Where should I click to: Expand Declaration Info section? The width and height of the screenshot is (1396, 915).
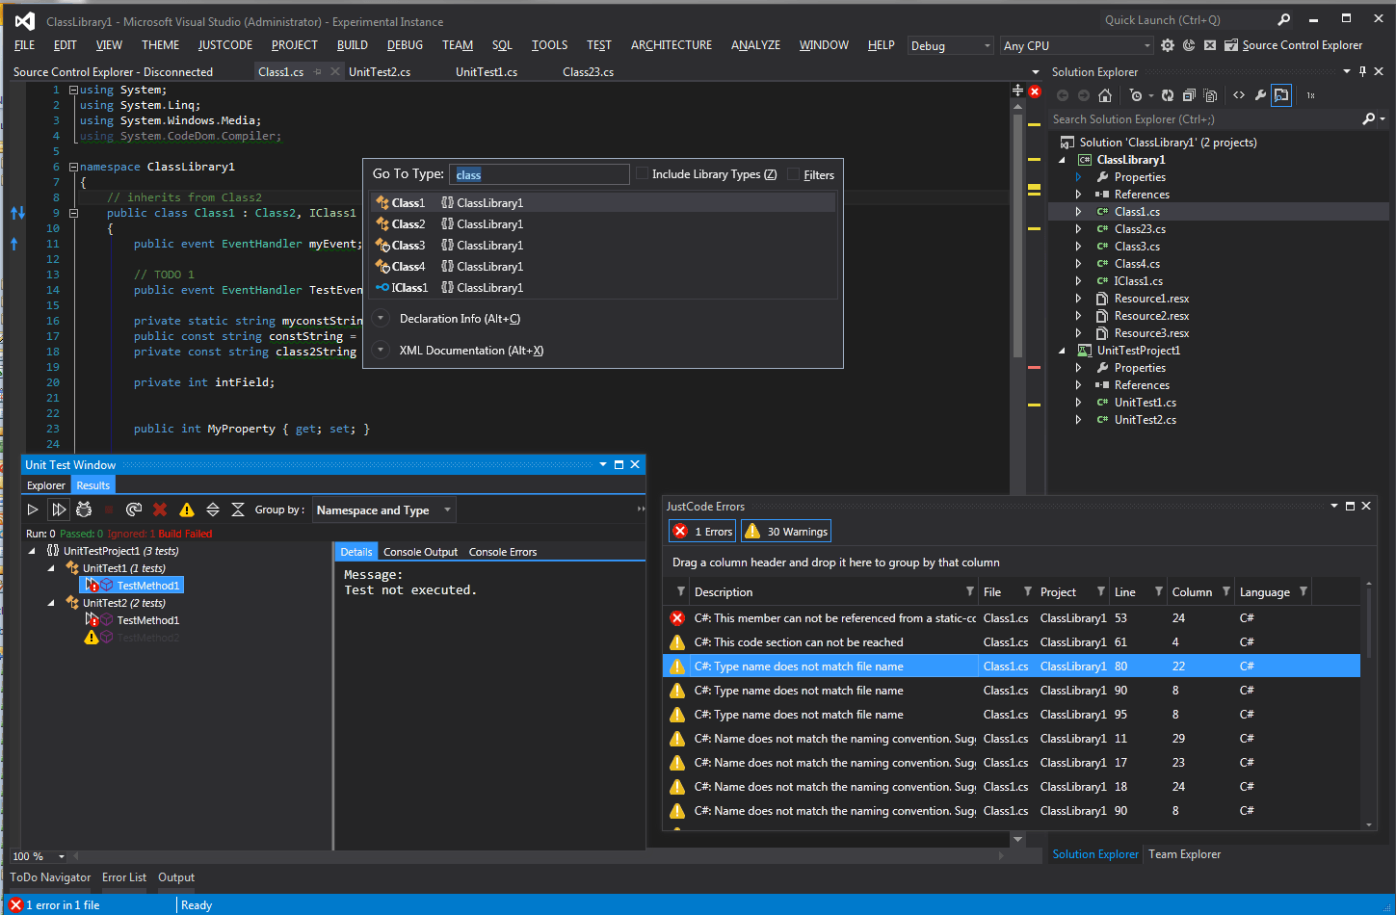(x=381, y=319)
